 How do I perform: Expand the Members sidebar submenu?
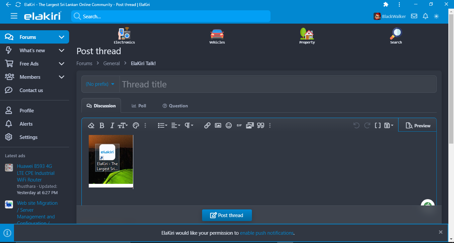click(x=61, y=77)
